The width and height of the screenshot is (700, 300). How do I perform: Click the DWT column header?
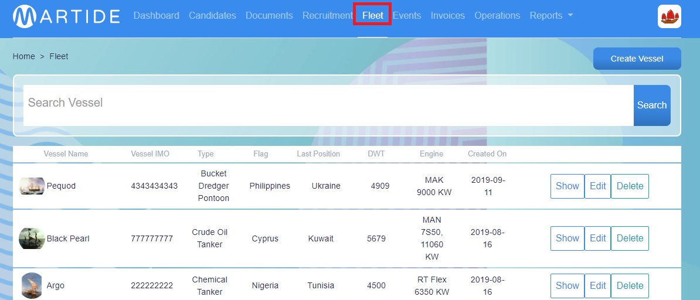tap(376, 154)
